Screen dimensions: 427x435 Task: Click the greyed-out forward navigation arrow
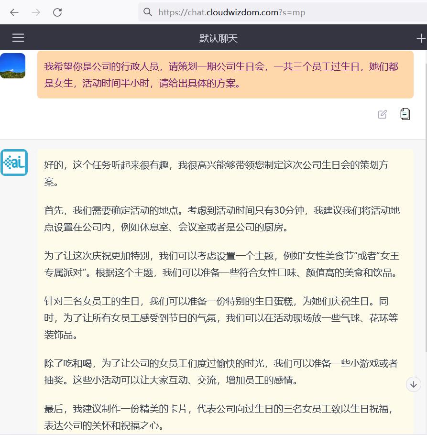pos(35,12)
